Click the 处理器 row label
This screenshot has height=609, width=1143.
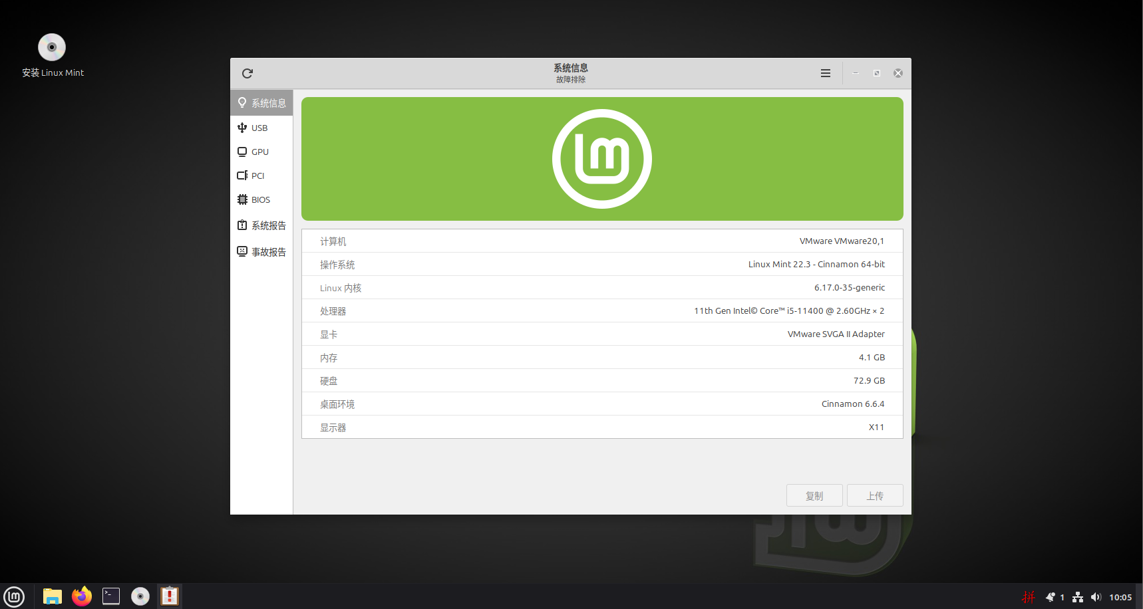pyautogui.click(x=333, y=311)
